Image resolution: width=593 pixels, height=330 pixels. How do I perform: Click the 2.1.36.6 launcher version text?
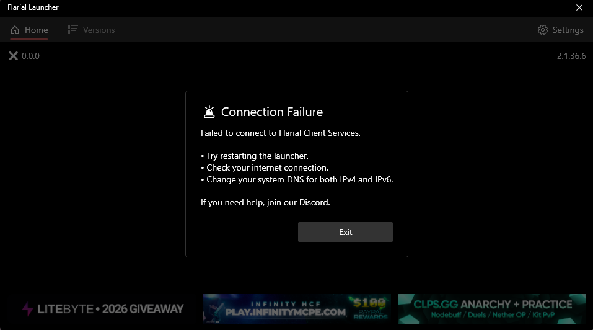point(571,56)
